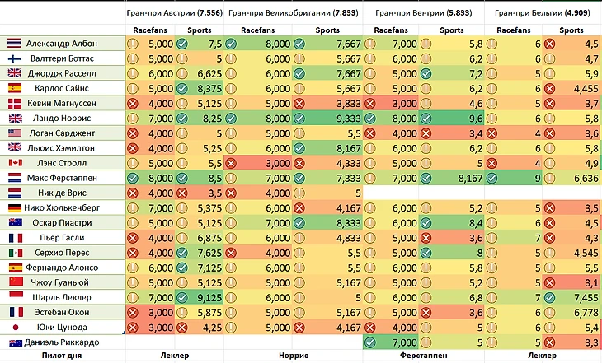
Task: Select the Пилот дня label cell
Action: 62,356
